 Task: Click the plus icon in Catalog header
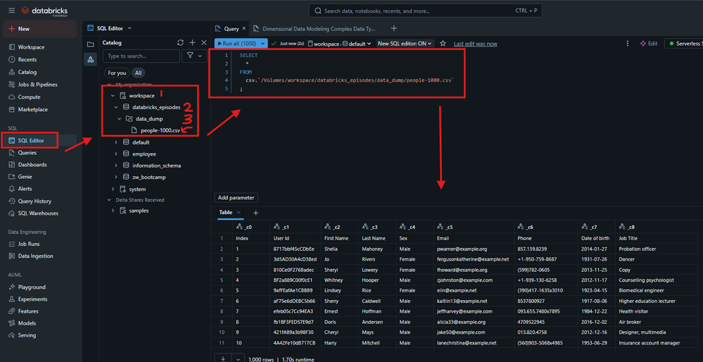[192, 43]
